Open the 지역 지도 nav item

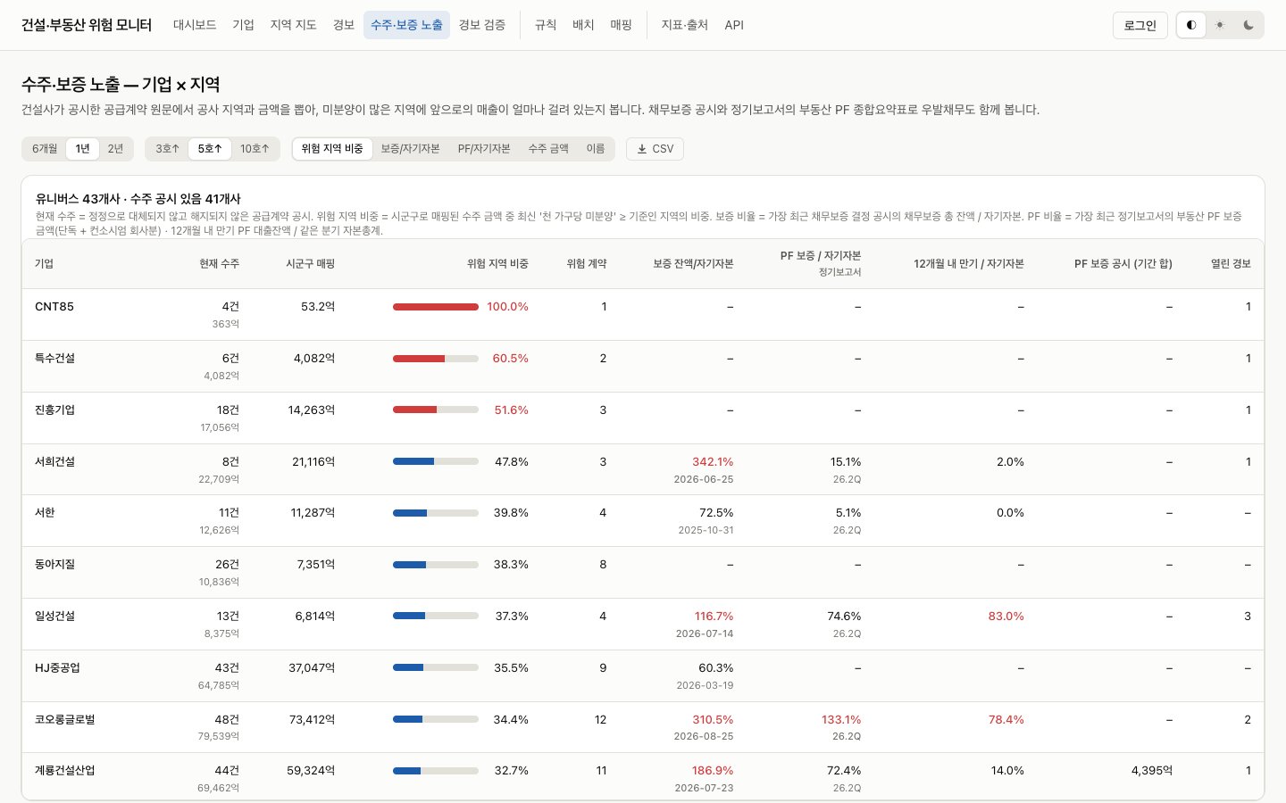[x=293, y=25]
